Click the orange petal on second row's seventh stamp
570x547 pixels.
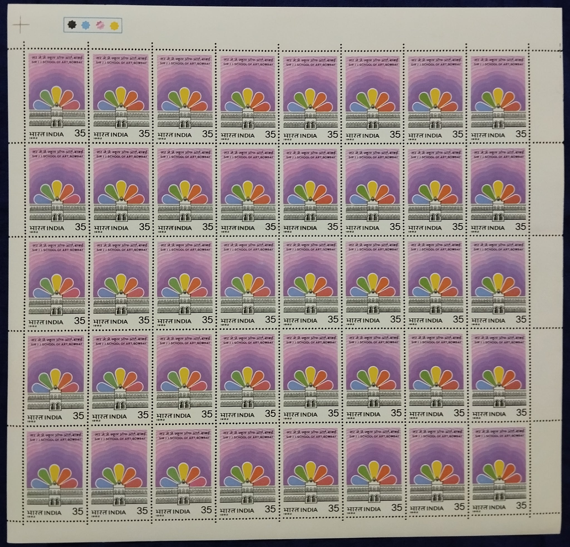coord(446,192)
